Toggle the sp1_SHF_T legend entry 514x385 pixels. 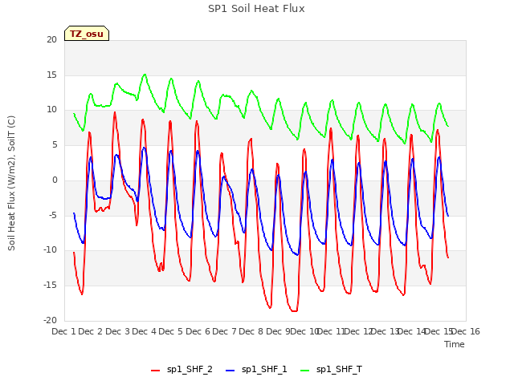coord(331,370)
